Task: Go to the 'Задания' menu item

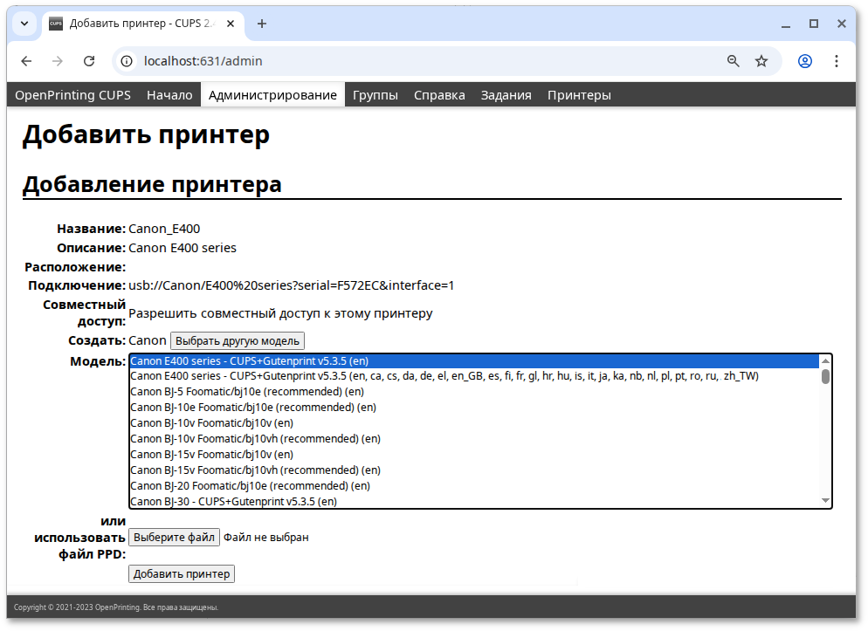Action: pyautogui.click(x=506, y=95)
